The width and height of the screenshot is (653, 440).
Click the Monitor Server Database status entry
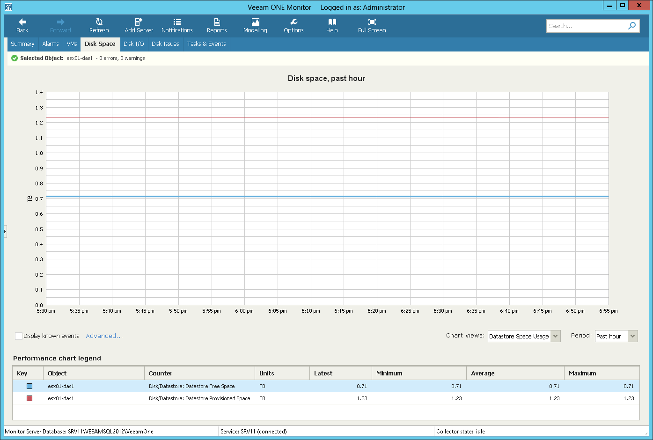pyautogui.click(x=79, y=432)
